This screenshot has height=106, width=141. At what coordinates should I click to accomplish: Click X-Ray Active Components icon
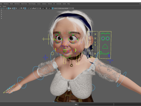[x=35, y=8]
